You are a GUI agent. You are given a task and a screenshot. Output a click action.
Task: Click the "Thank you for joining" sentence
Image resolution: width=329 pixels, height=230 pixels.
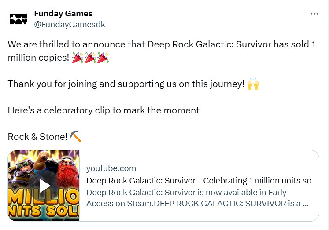126,84
